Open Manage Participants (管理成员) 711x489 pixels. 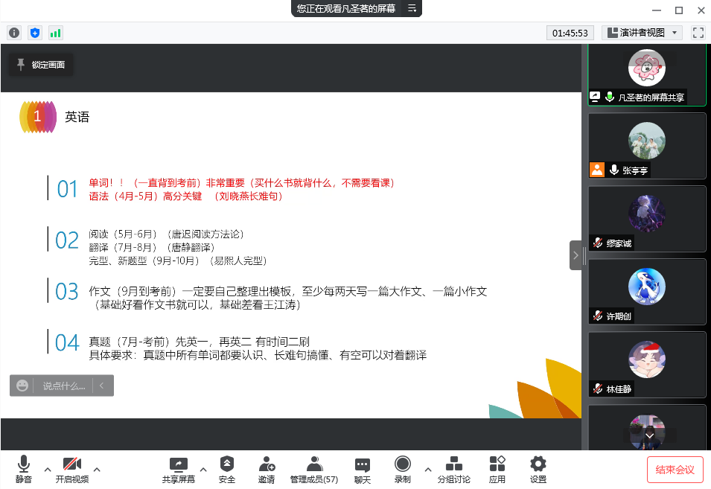[x=314, y=470]
